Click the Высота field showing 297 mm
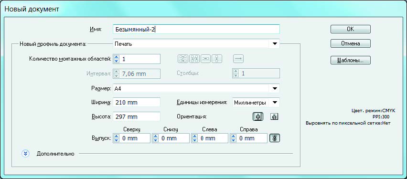Screen dimensions: 407x179 [137, 117]
